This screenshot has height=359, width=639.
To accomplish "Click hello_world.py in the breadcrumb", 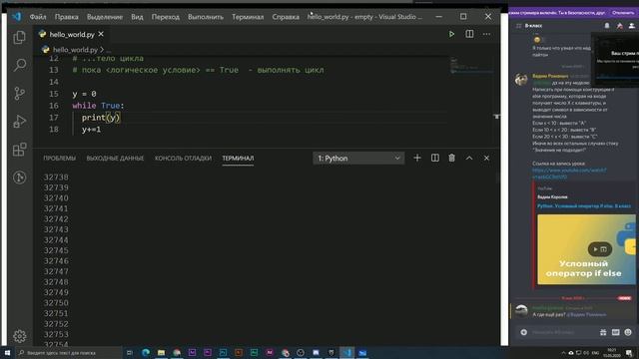I will (x=75, y=50).
